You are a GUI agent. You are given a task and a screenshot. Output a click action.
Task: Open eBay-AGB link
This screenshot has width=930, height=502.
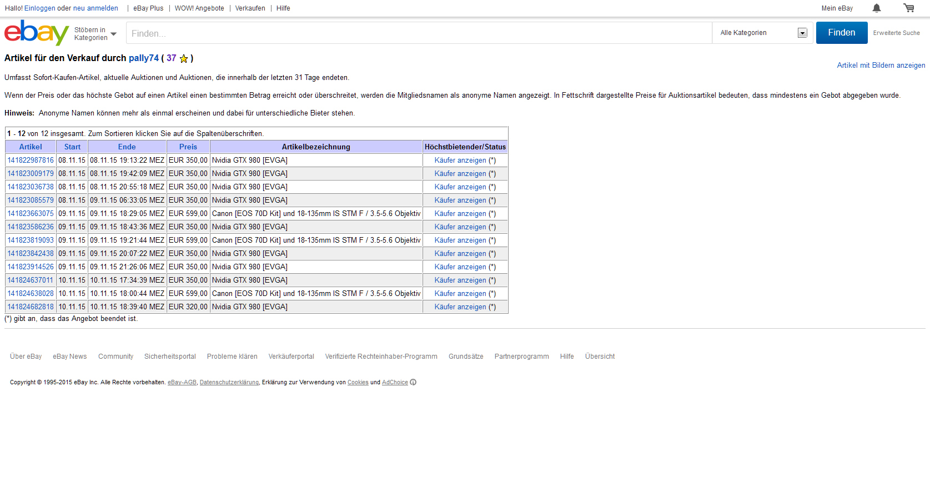[x=182, y=383]
